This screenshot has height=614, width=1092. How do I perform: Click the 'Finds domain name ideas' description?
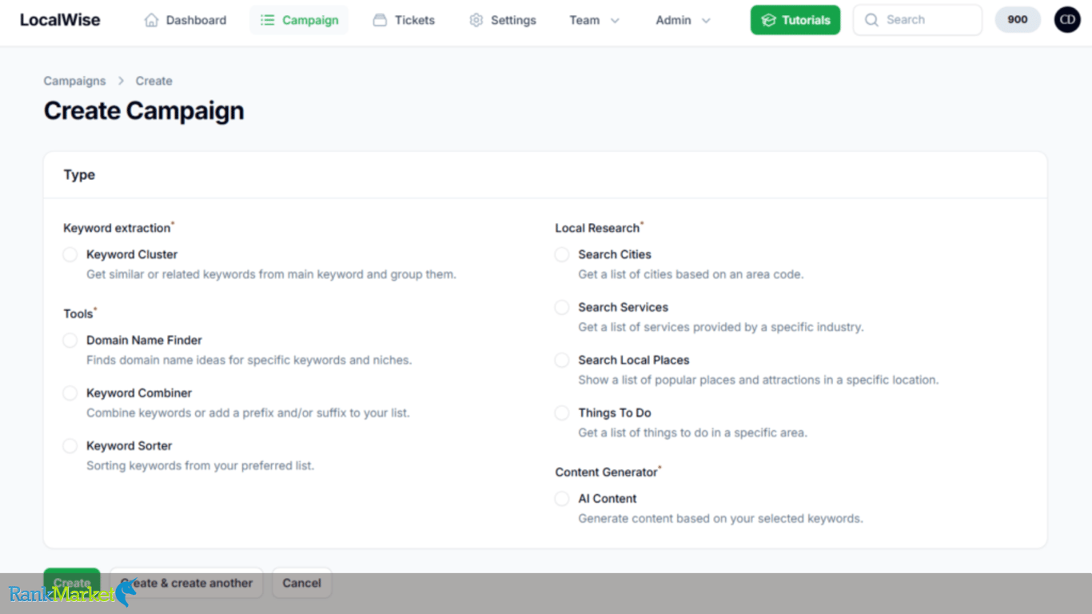[x=249, y=360]
